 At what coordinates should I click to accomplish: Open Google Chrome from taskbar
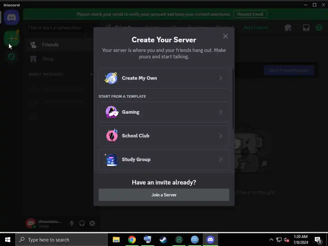pos(132,240)
